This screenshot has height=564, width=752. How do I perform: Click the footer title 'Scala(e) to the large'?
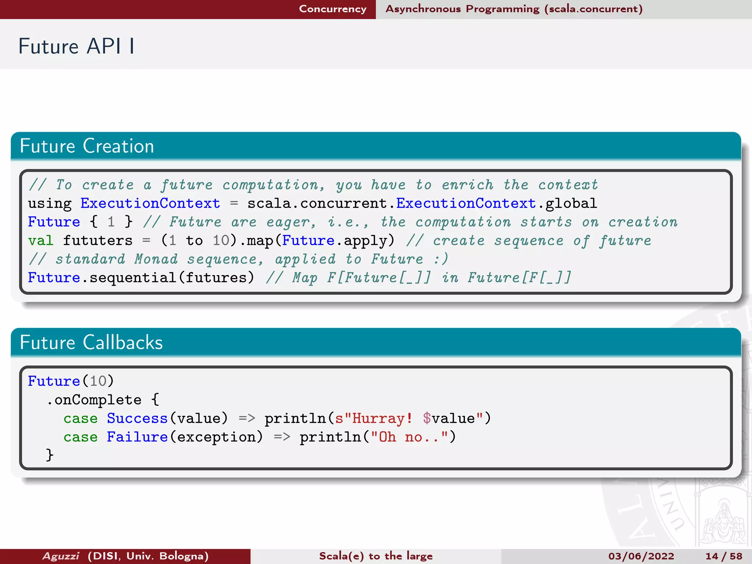376,556
